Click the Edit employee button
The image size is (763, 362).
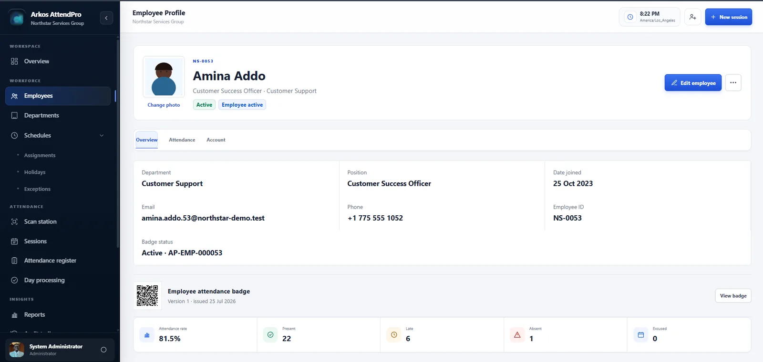coord(693,83)
